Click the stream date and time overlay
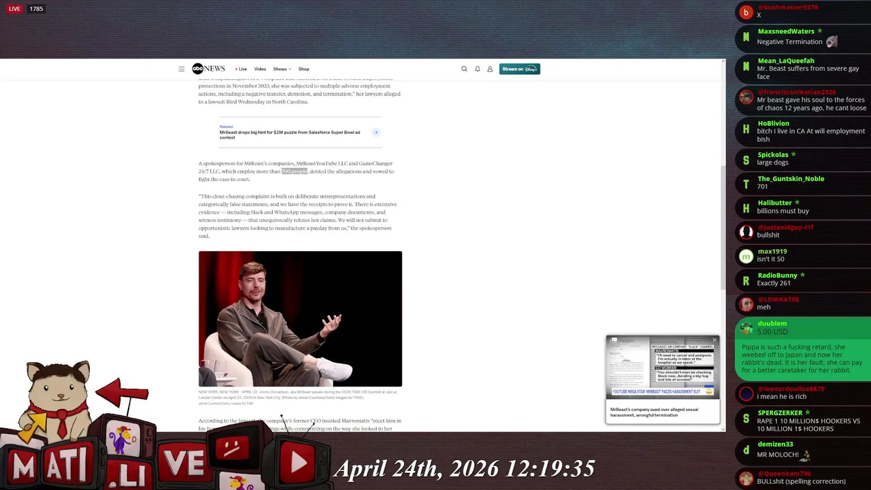Image resolution: width=871 pixels, height=490 pixels. (465, 469)
